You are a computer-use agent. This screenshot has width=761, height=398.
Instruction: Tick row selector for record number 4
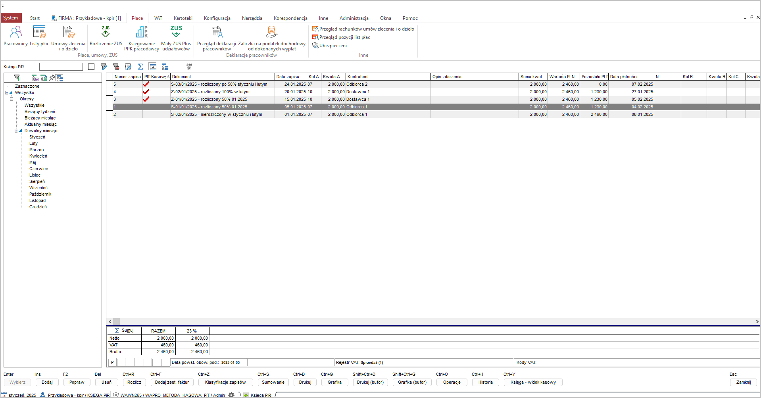[x=110, y=92]
